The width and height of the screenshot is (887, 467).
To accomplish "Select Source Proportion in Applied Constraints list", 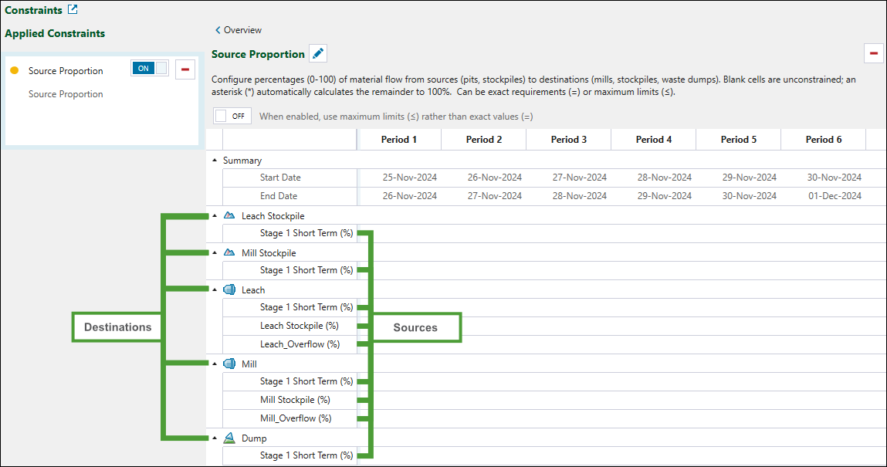I will 66,71.
